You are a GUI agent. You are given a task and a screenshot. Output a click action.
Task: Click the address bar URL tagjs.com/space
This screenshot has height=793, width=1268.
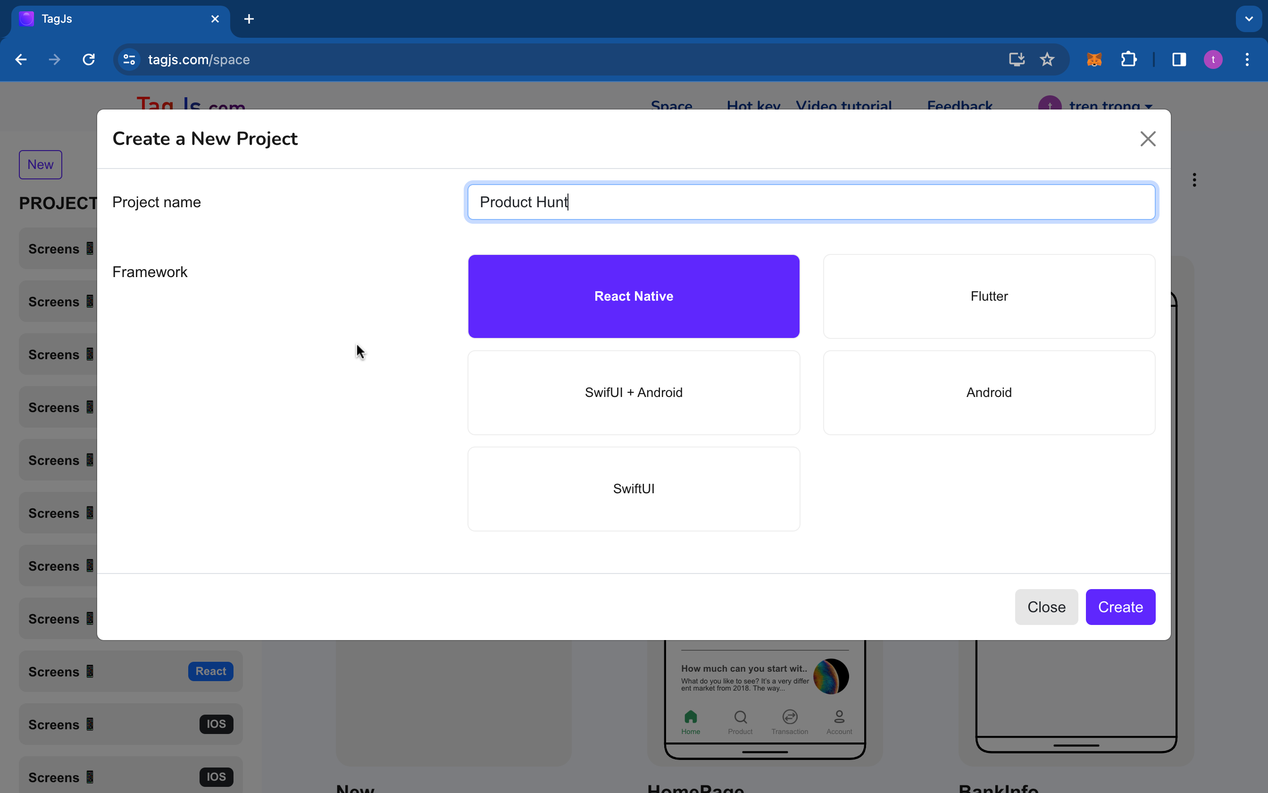[x=199, y=60]
